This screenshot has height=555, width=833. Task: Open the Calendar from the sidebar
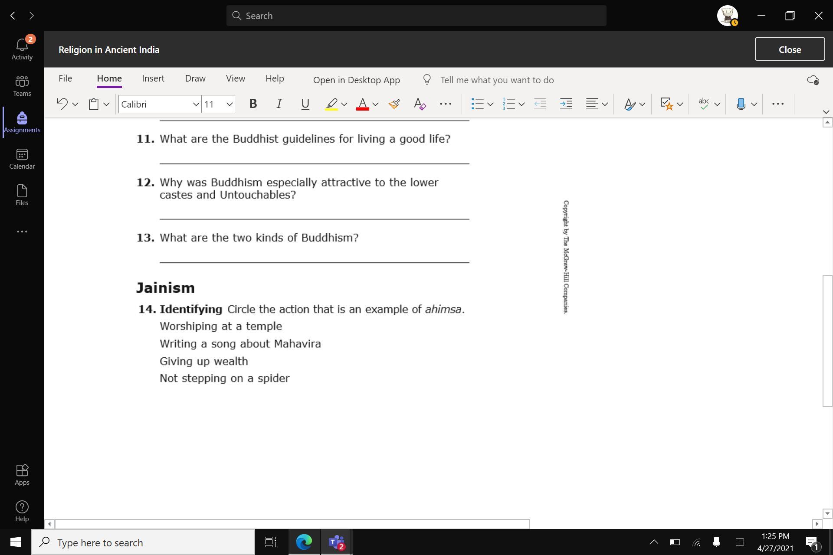22,159
